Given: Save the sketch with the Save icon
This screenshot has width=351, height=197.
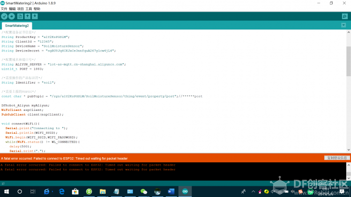Looking at the screenshot, I should tap(35, 16).
